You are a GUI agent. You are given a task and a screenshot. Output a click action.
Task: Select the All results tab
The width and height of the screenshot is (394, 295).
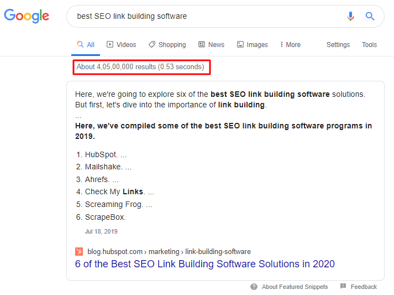[x=86, y=45]
